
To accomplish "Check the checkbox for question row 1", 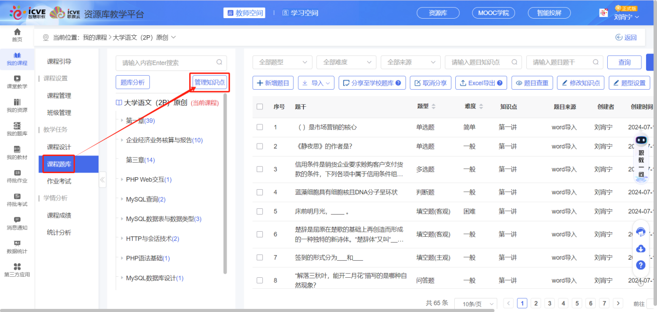I will [x=260, y=127].
